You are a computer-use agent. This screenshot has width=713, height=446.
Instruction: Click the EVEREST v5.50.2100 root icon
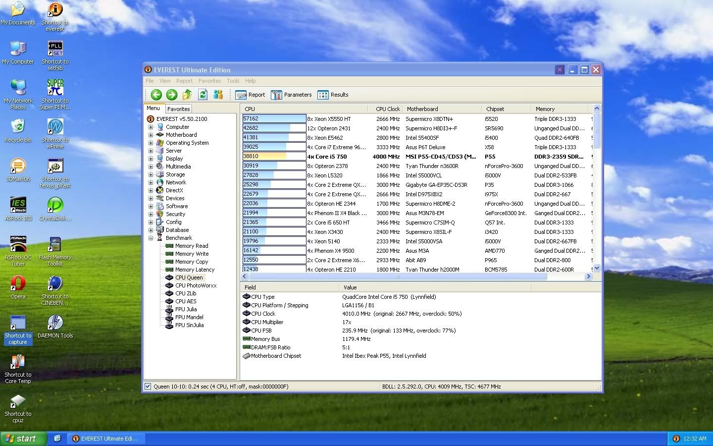151,119
